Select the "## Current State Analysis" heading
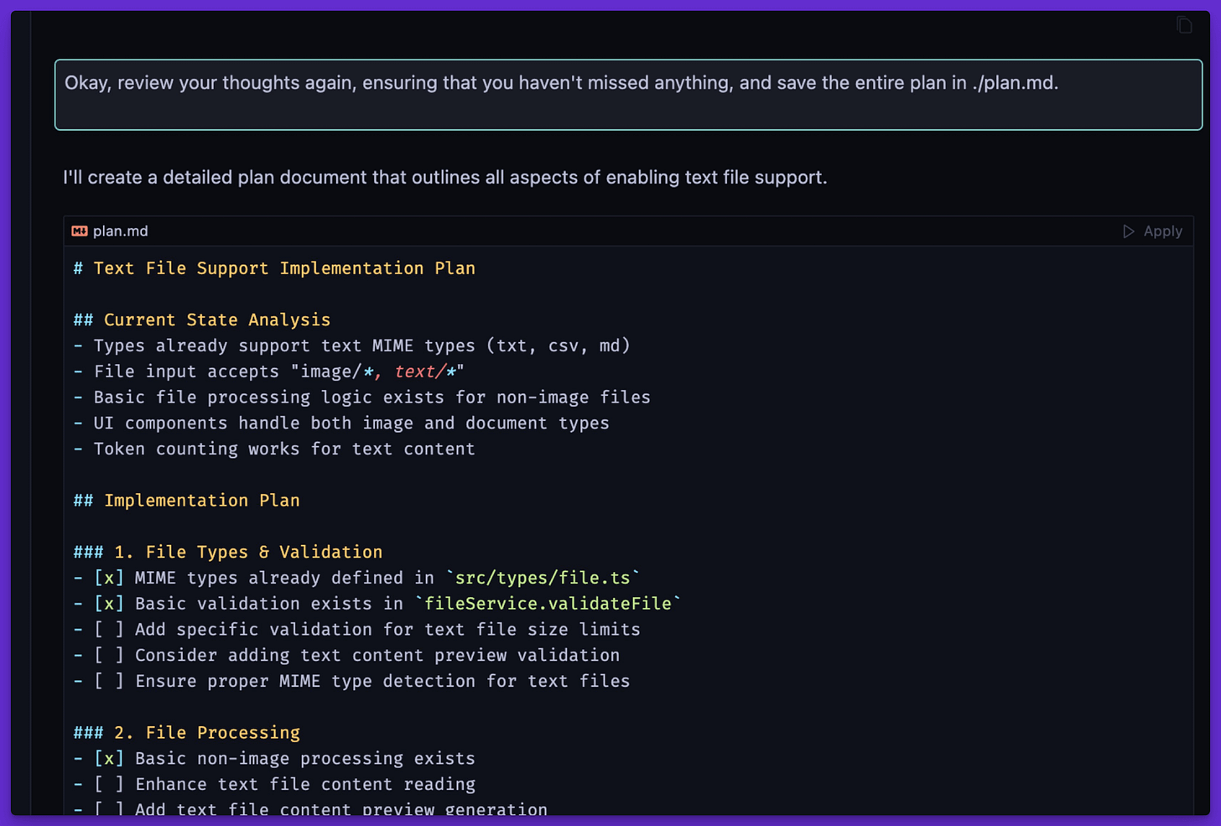This screenshot has width=1221, height=826. [201, 319]
